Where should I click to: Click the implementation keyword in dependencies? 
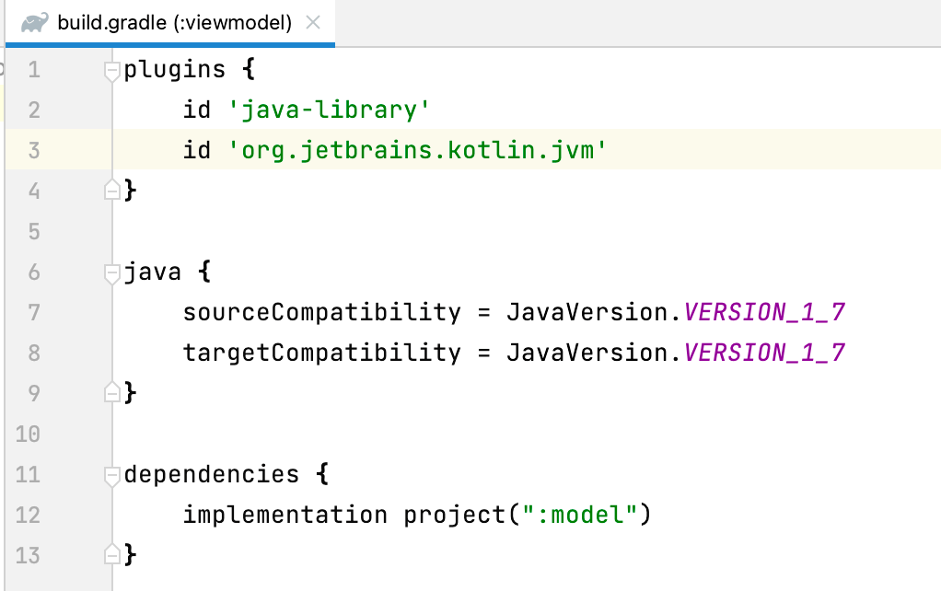pyautogui.click(x=285, y=516)
